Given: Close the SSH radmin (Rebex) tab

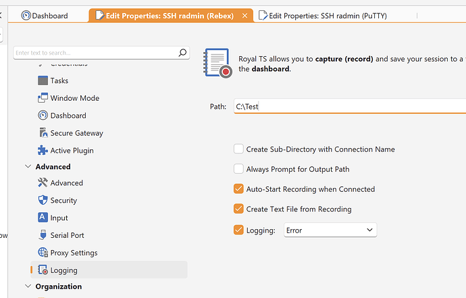Looking at the screenshot, I should (x=244, y=16).
